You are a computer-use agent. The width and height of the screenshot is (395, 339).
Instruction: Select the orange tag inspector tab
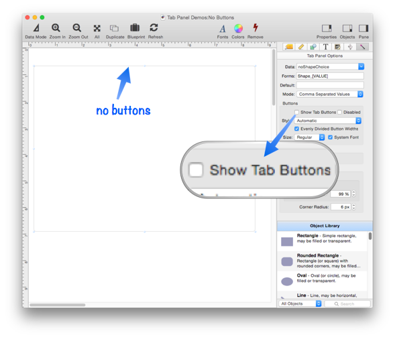pos(289,47)
